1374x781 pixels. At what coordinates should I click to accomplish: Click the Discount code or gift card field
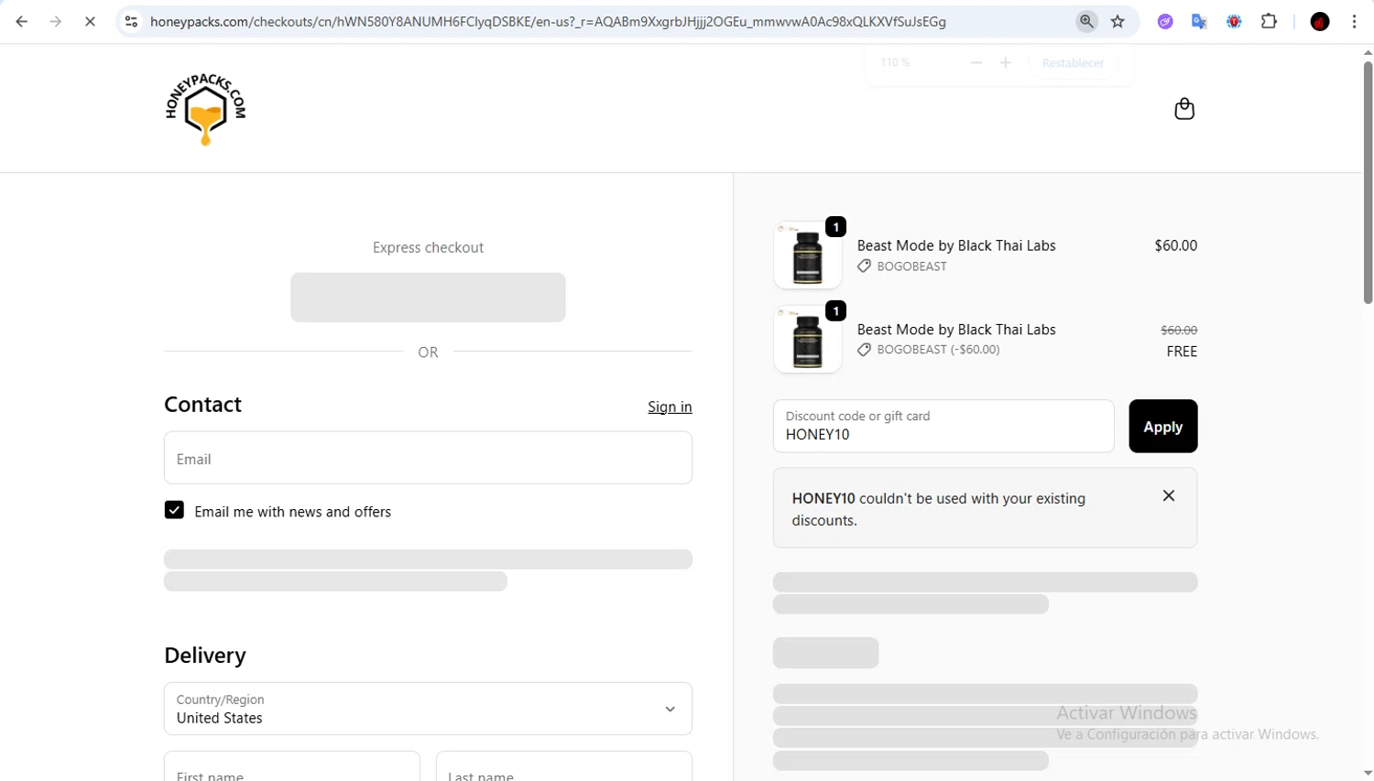pos(943,426)
